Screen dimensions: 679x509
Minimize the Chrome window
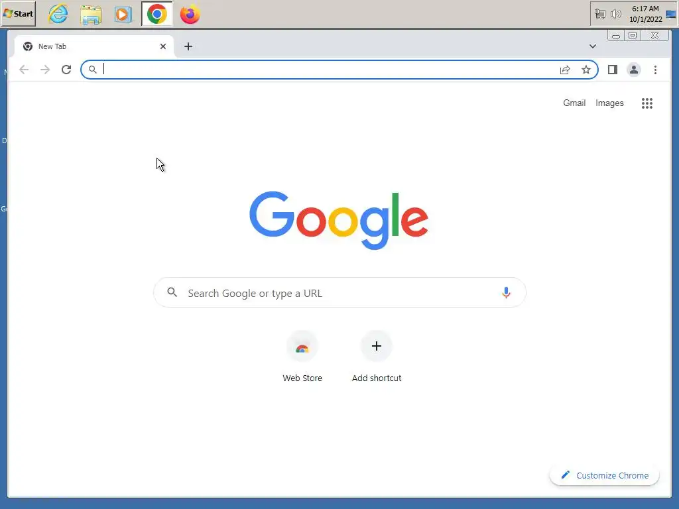(616, 36)
